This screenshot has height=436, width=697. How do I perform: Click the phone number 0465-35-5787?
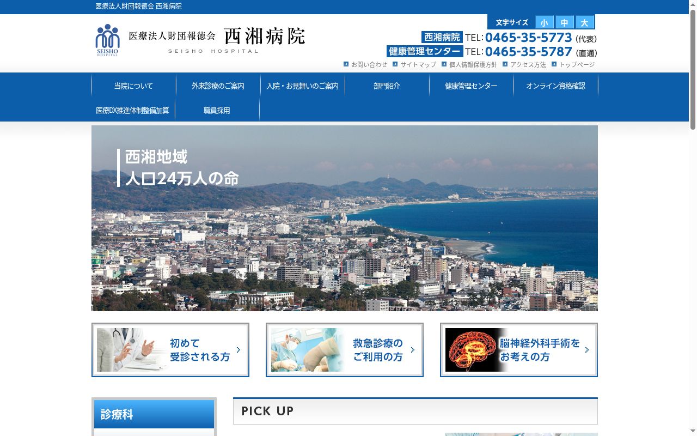click(x=528, y=52)
